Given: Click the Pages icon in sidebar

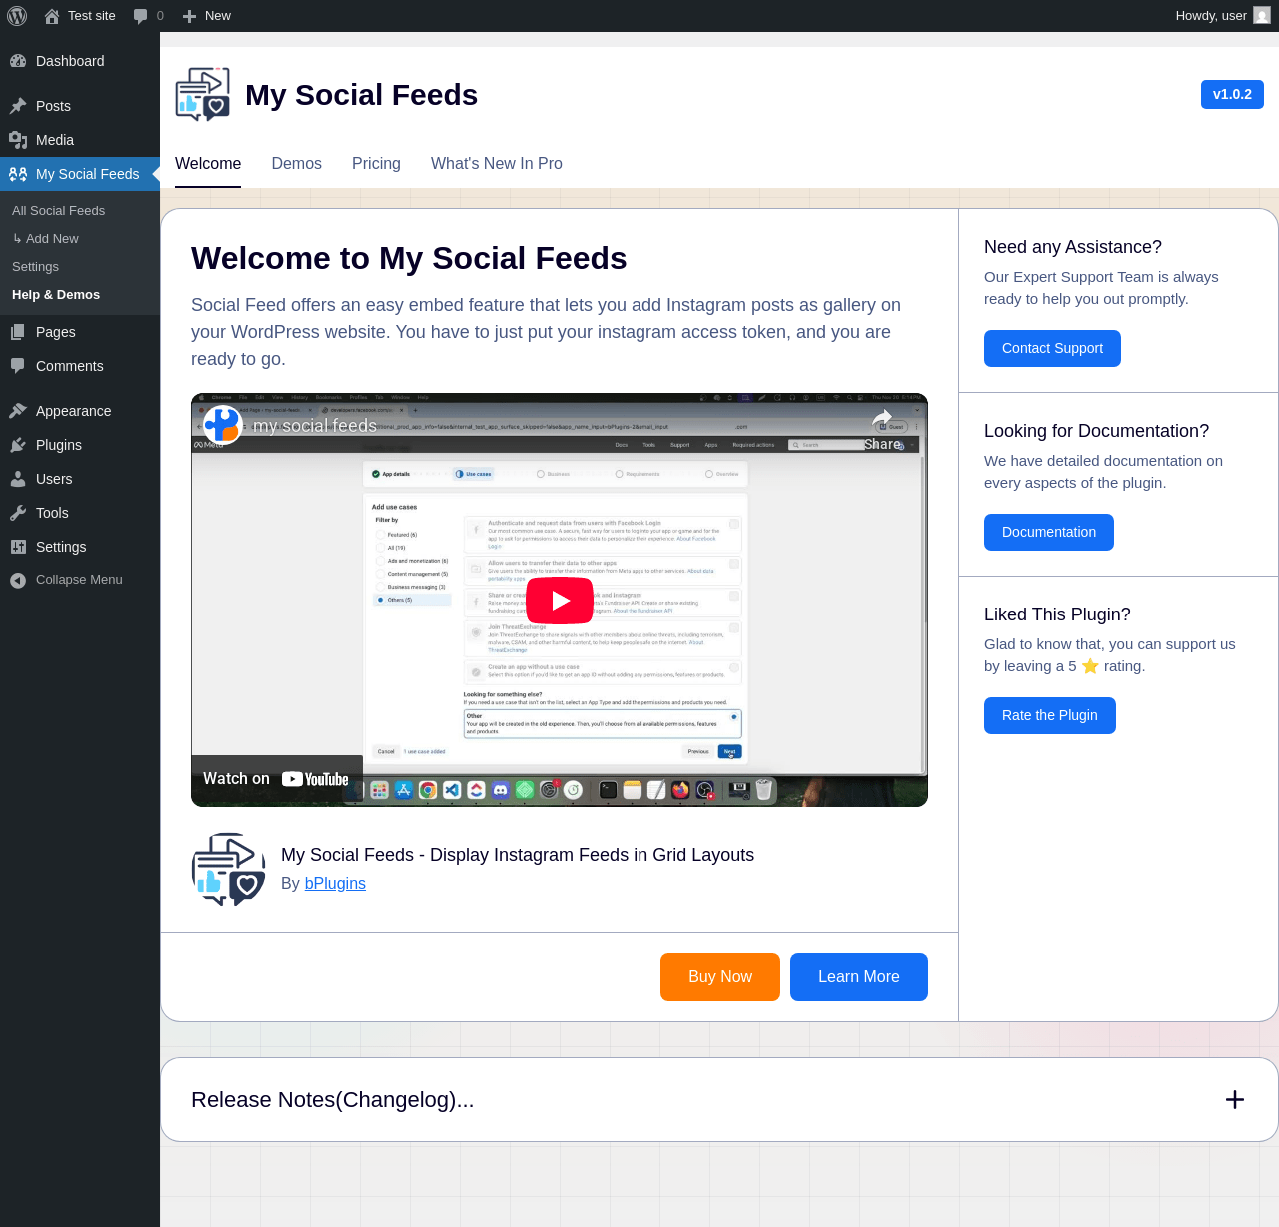Looking at the screenshot, I should pyautogui.click(x=18, y=332).
